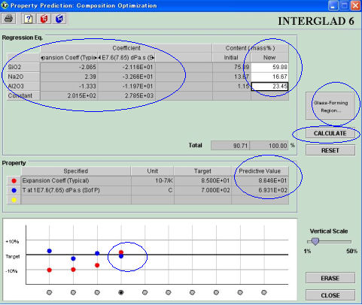Click the Target column header
Viewport: 362px width, 305px height.
202,171
